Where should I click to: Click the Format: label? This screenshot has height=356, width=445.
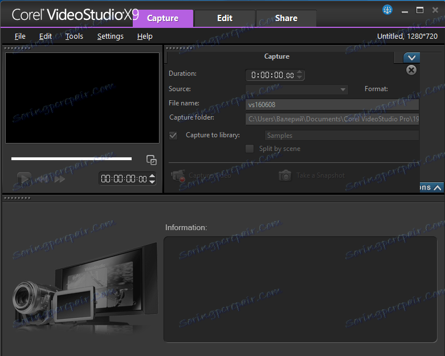376,89
